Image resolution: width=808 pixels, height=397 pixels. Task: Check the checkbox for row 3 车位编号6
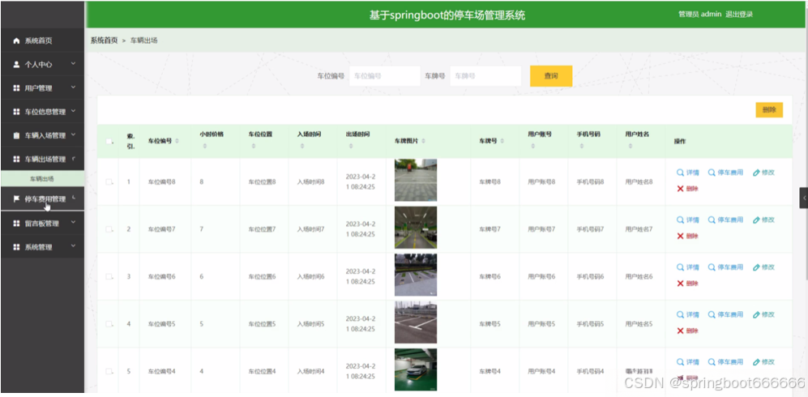[x=109, y=276]
